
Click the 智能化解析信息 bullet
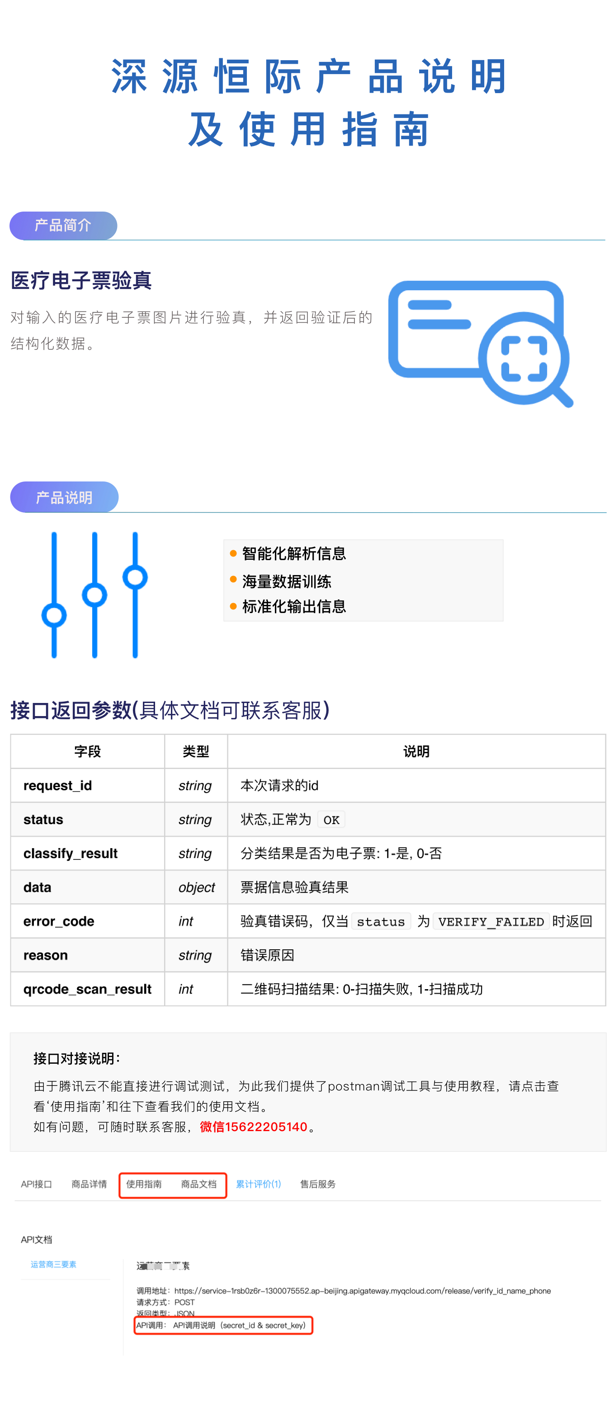coord(294,554)
